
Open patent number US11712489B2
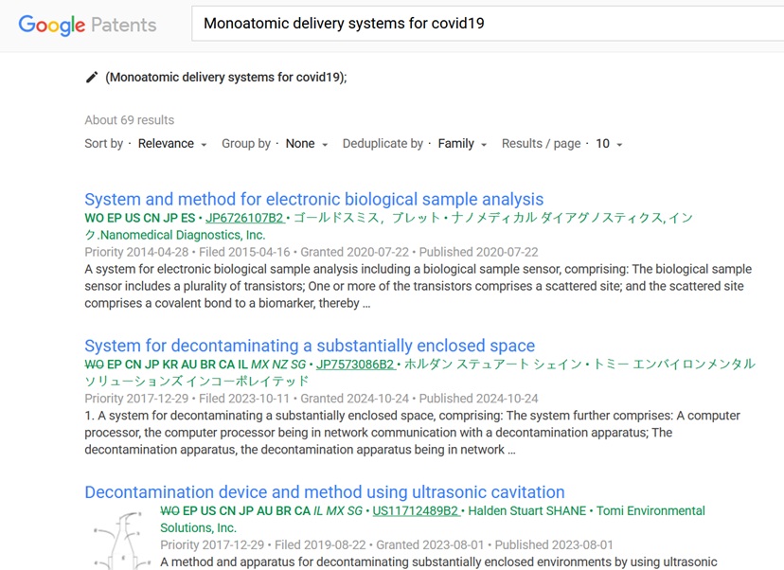coord(416,511)
